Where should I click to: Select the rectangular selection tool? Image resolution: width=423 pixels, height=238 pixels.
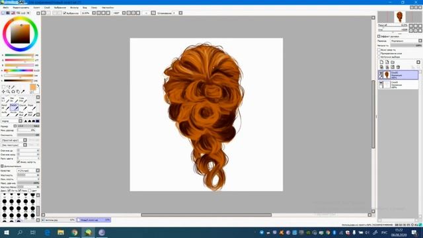[3, 87]
